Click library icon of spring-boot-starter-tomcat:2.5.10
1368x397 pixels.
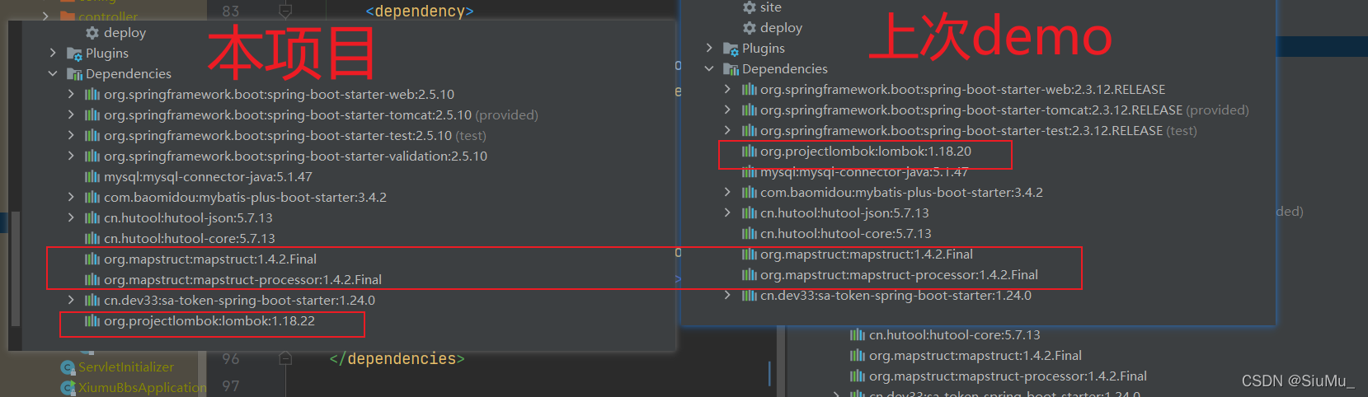[x=92, y=115]
